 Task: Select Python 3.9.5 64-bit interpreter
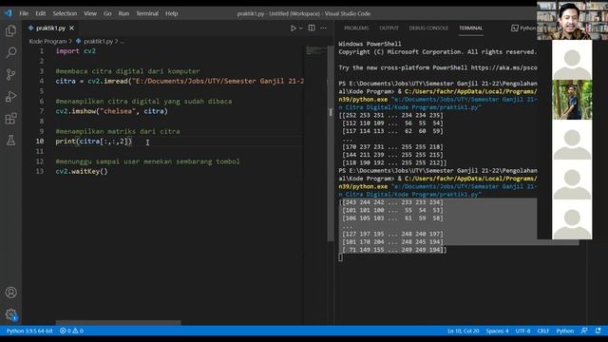[29, 331]
